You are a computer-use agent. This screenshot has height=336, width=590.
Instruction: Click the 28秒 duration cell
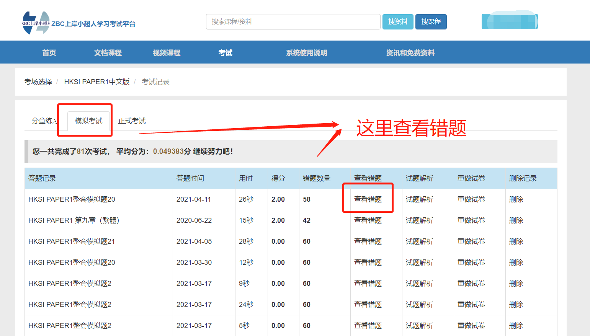click(x=246, y=241)
